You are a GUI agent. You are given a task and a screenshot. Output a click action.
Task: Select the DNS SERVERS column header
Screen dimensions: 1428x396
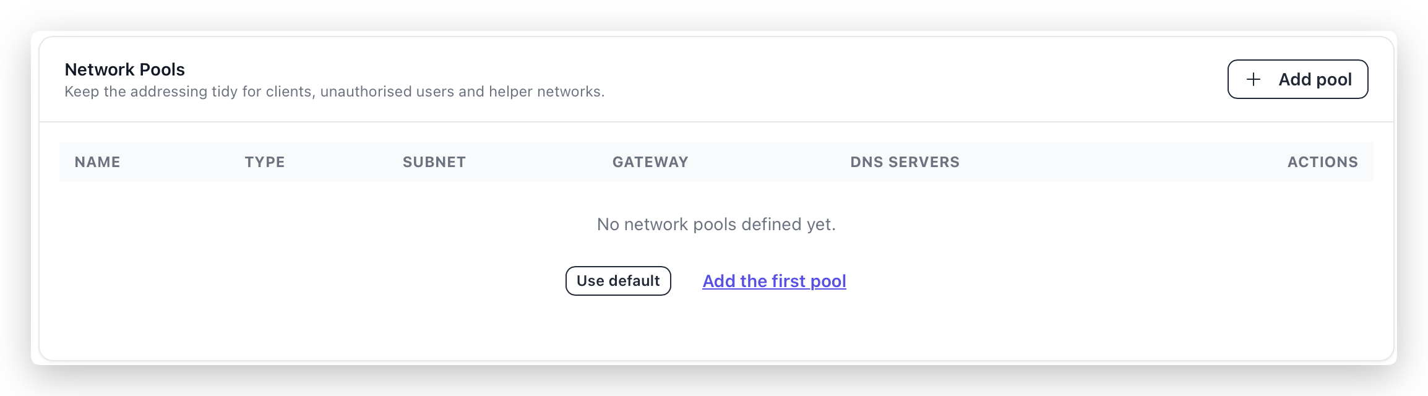point(905,162)
